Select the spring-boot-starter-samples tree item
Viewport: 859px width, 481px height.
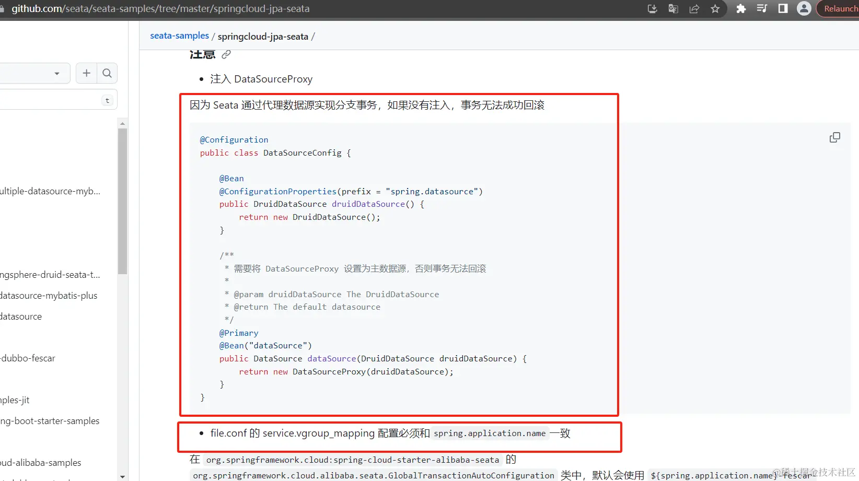pos(50,421)
